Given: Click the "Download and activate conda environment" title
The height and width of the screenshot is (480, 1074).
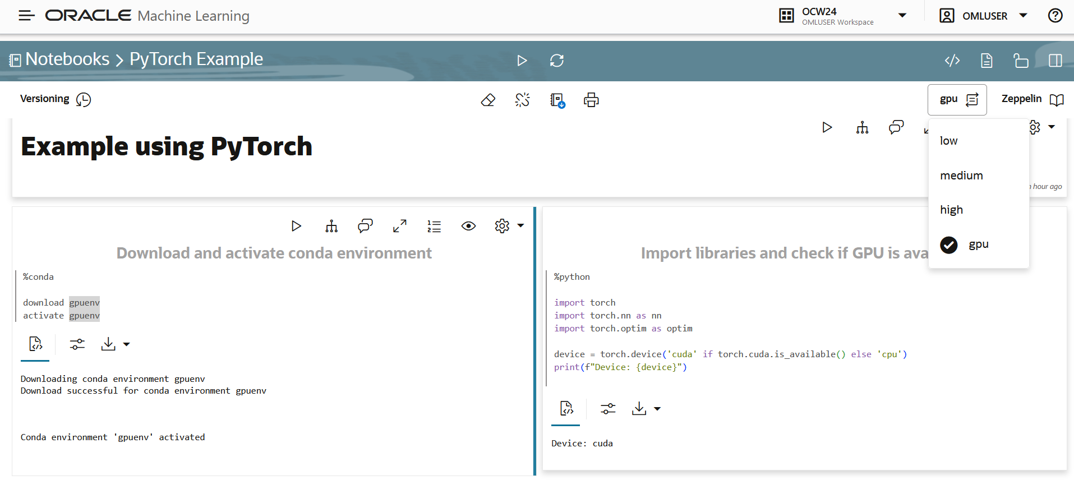Looking at the screenshot, I should (x=274, y=253).
